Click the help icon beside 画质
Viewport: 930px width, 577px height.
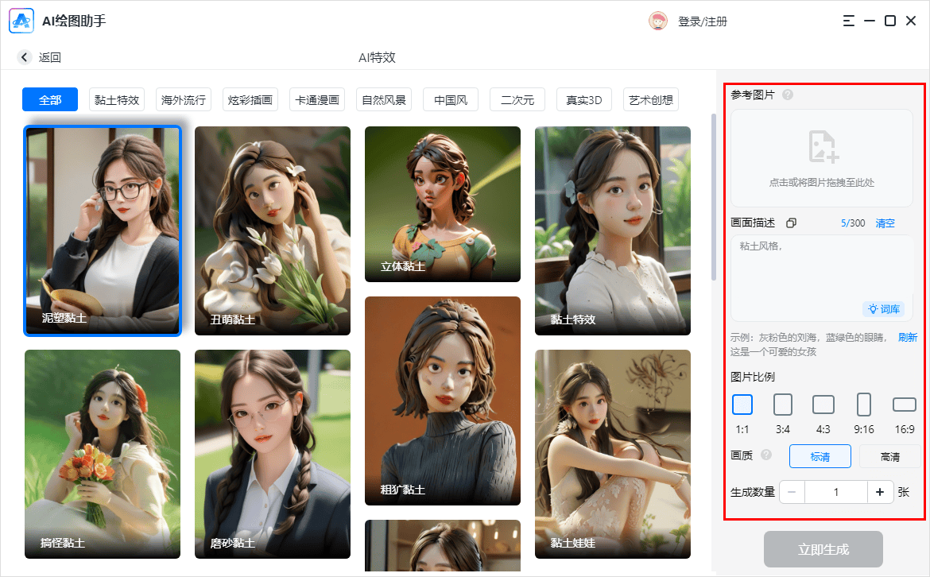(766, 455)
